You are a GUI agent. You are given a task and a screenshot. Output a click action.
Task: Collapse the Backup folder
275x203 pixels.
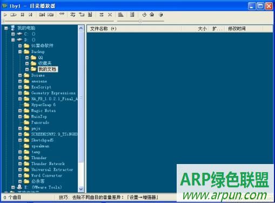coord(20,52)
